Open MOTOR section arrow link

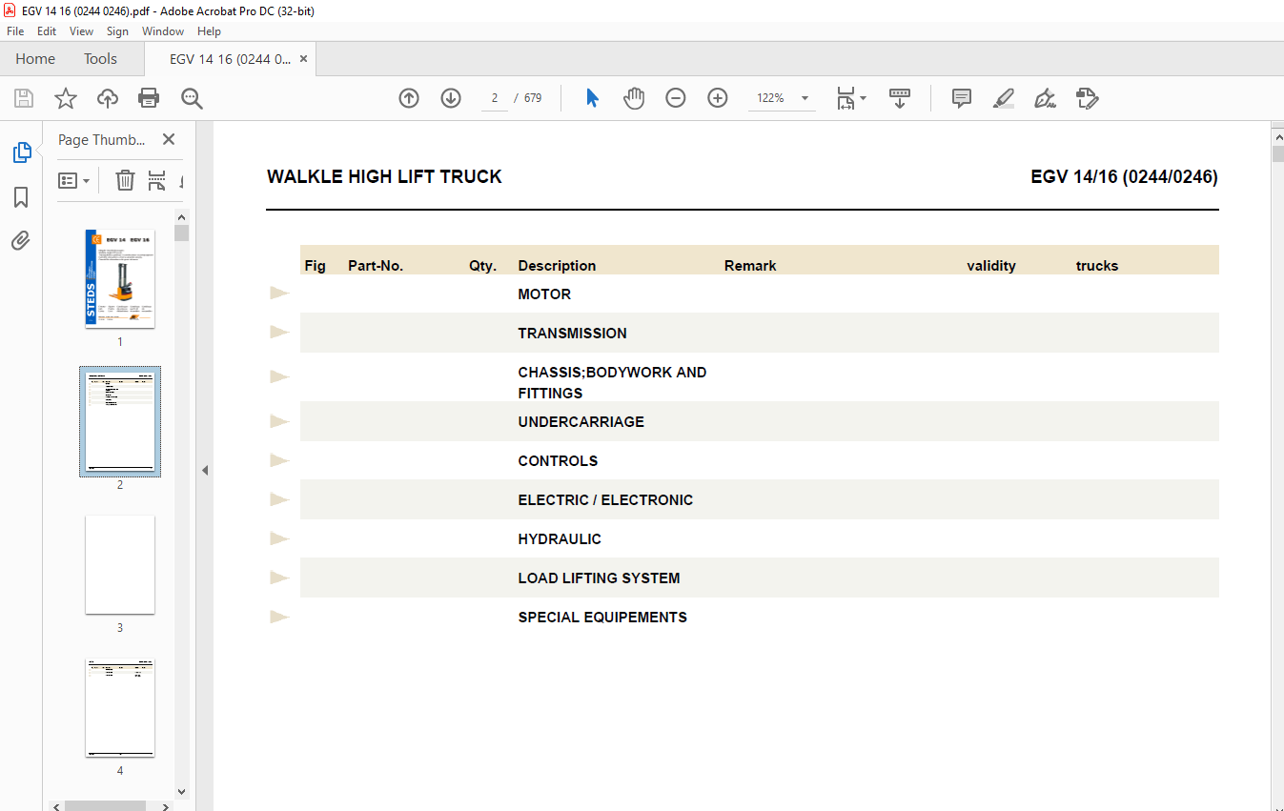tap(280, 293)
